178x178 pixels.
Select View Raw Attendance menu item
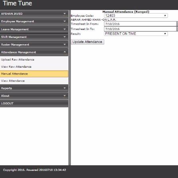(34, 67)
